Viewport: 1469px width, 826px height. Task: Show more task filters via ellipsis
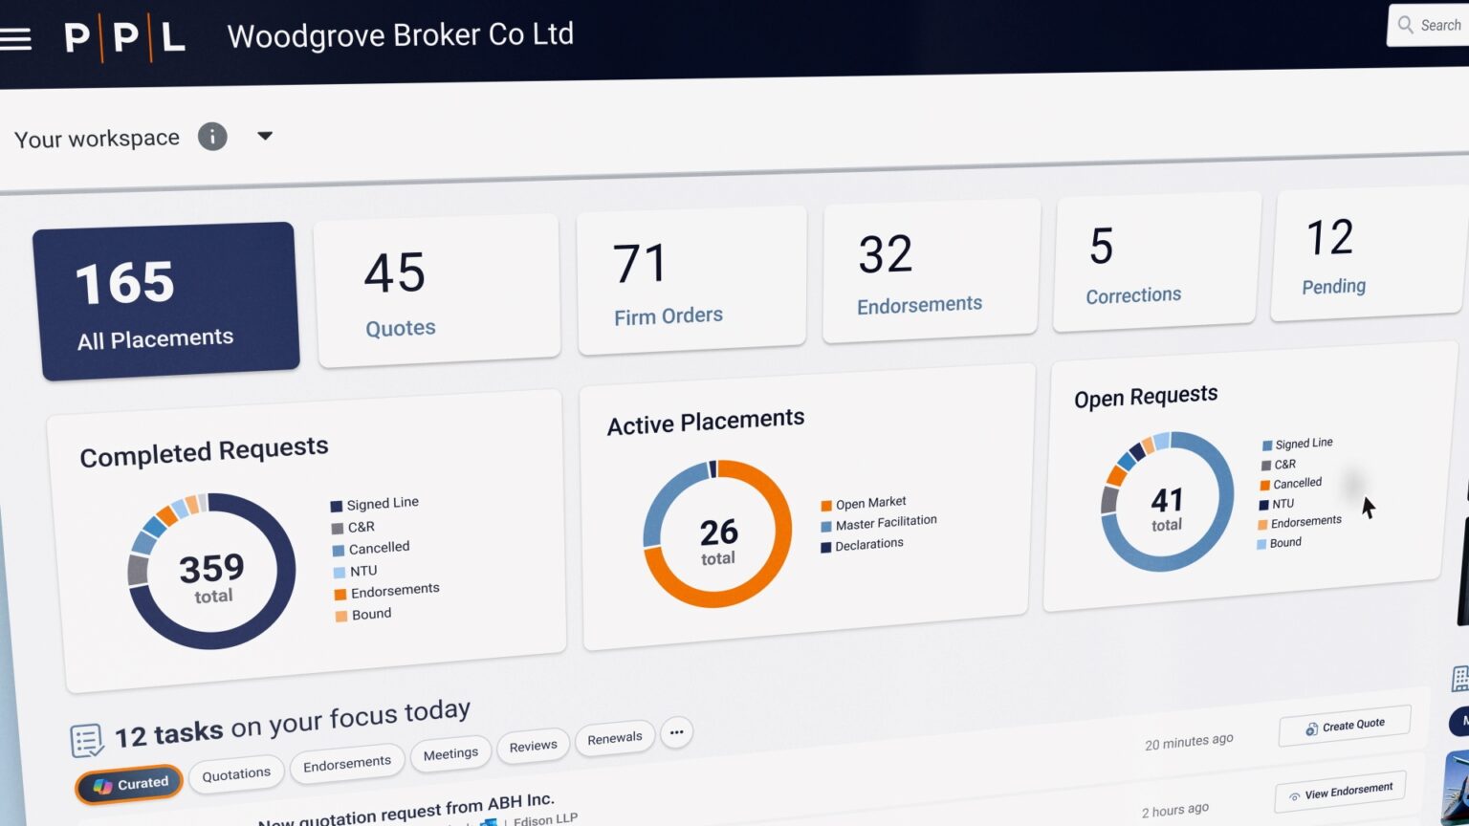676,732
